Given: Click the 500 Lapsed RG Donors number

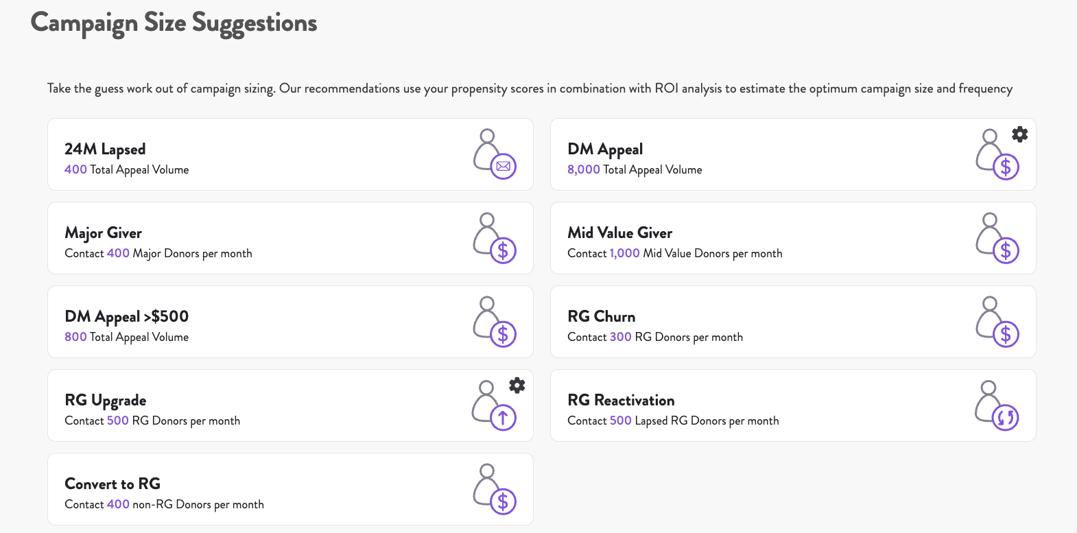Looking at the screenshot, I should coord(621,421).
